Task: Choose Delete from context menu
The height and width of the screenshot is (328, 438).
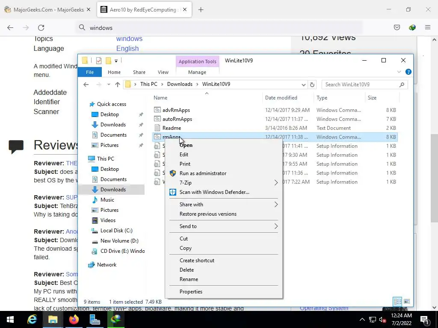Action: click(x=223, y=270)
